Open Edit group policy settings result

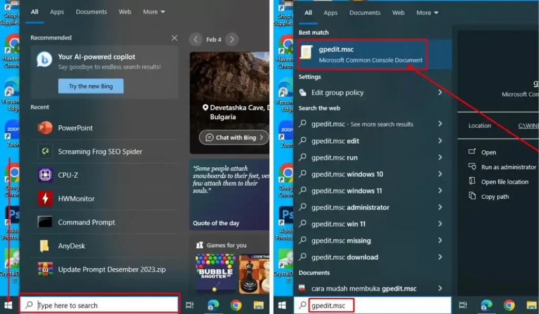click(372, 93)
